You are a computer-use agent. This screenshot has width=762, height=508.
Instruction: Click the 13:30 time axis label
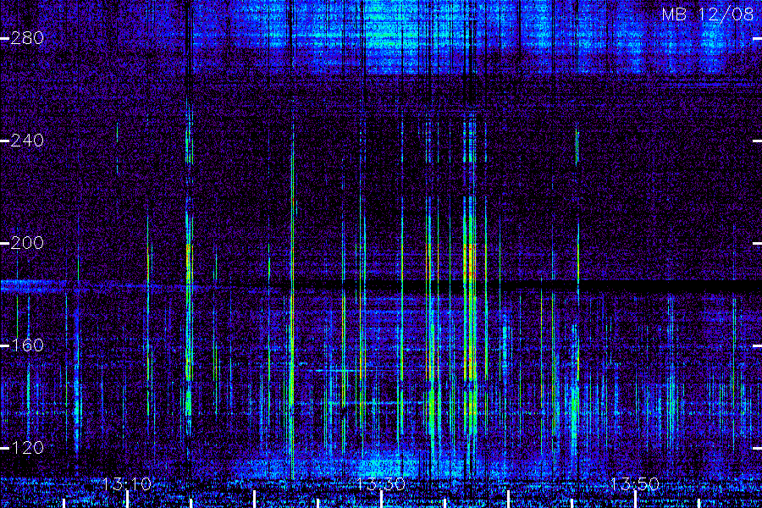(x=380, y=483)
